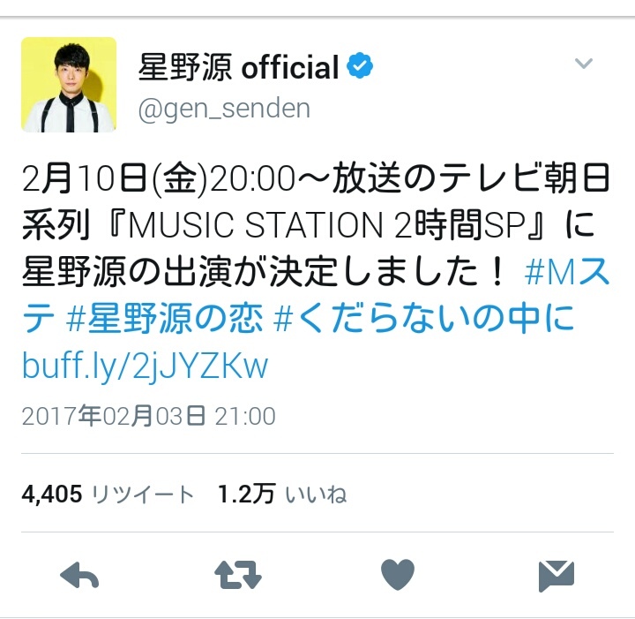The width and height of the screenshot is (635, 619).
Task: Open 星野源 profile picture
Action: click(x=69, y=84)
